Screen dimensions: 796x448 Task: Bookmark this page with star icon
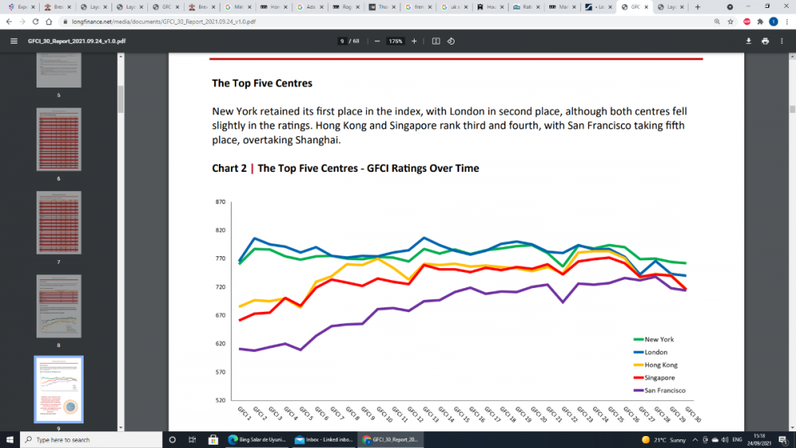[730, 21]
